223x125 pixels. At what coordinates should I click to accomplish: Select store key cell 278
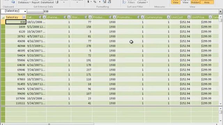tap(82, 46)
